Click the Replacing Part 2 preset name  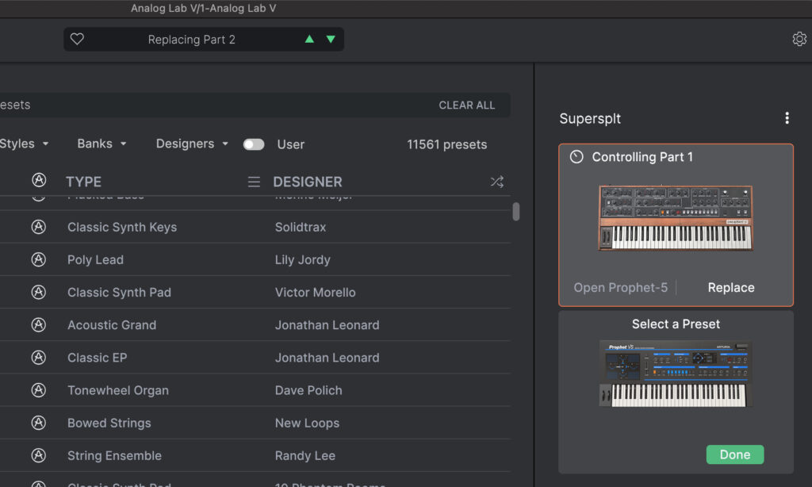pyautogui.click(x=192, y=40)
